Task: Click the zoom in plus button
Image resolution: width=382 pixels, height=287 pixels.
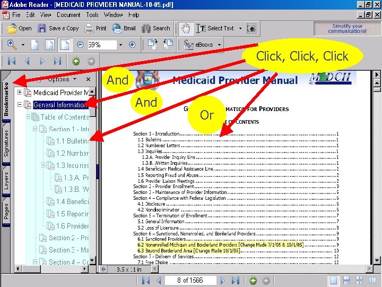Action: pos(132,45)
